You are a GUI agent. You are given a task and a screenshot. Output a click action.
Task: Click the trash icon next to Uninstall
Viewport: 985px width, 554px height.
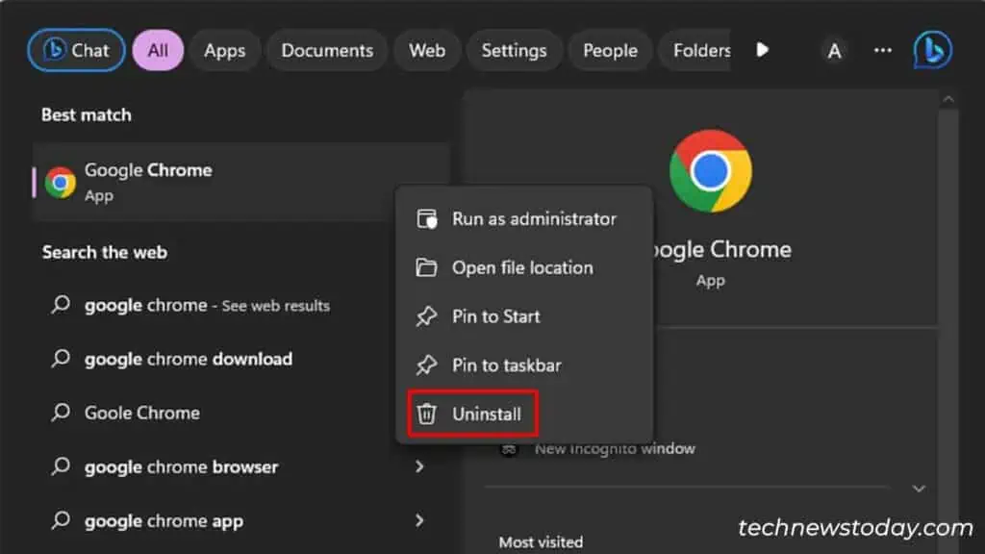tap(426, 413)
